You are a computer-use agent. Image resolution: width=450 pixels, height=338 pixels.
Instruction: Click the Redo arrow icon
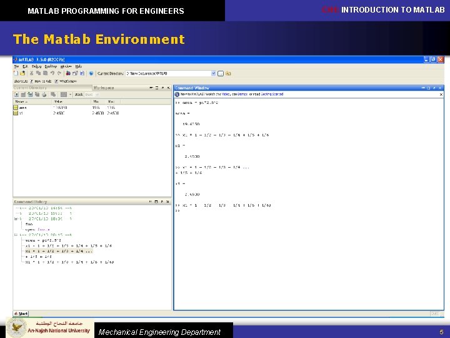coord(59,74)
